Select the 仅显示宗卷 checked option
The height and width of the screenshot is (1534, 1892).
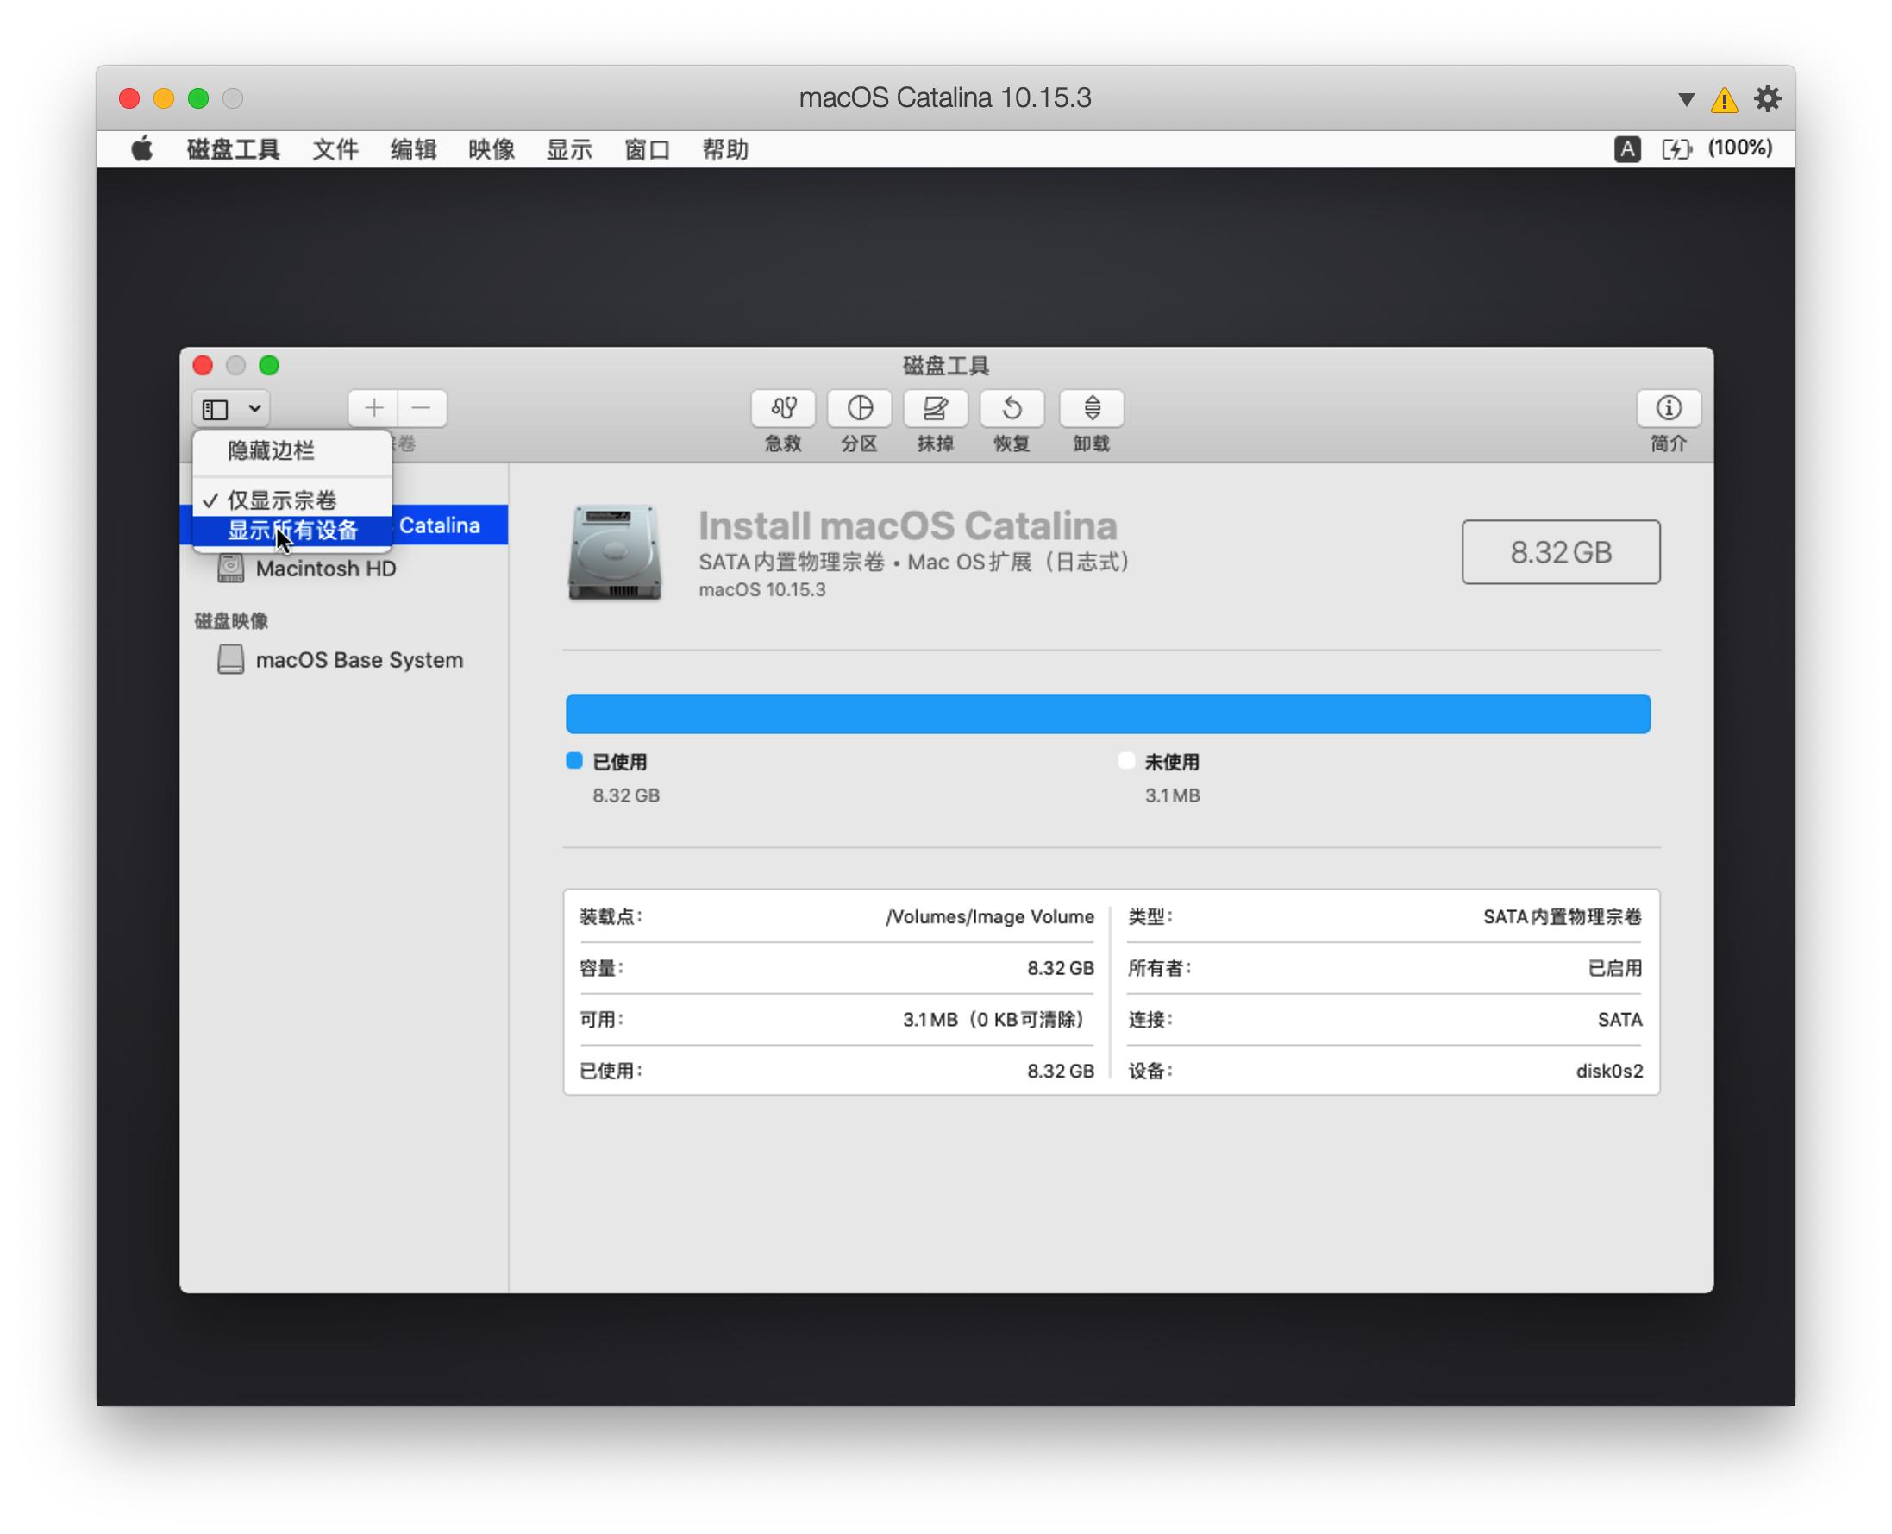pyautogui.click(x=282, y=500)
